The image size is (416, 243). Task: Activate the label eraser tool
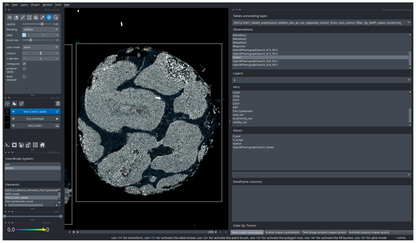pyautogui.click(x=16, y=17)
